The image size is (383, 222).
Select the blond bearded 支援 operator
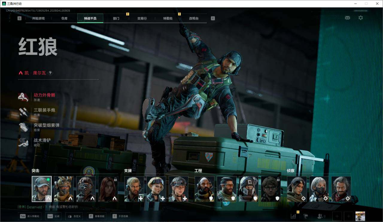(134, 189)
